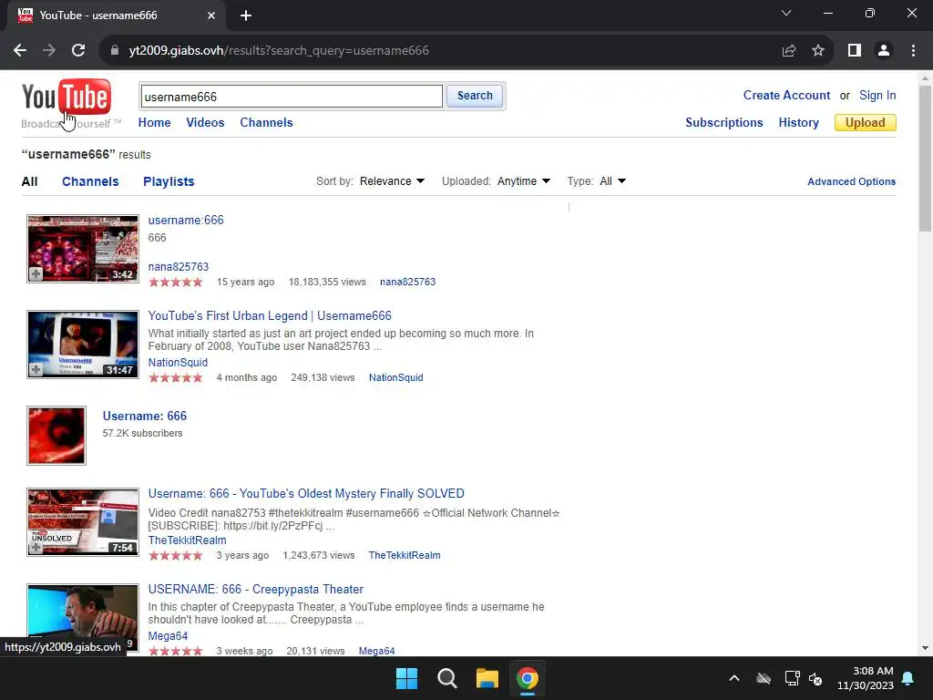Open USERNAME: 666 - Creepypasta Theater title
The height and width of the screenshot is (700, 933).
point(256,590)
